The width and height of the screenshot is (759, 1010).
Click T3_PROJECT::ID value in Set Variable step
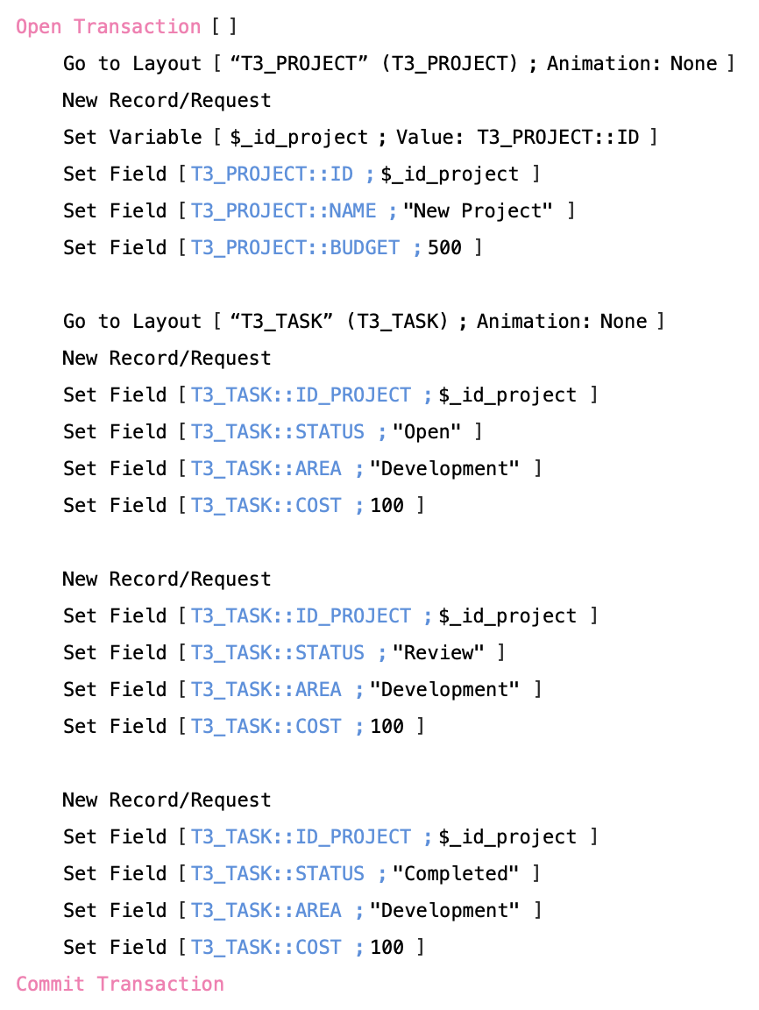(557, 137)
